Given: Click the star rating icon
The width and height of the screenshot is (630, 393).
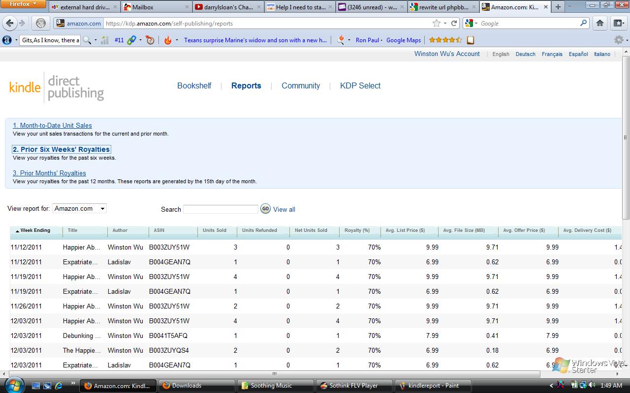Looking at the screenshot, I should click(x=445, y=40).
